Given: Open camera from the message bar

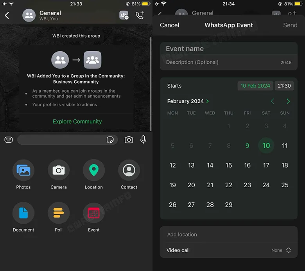Looking at the screenshot, I should [129, 140].
